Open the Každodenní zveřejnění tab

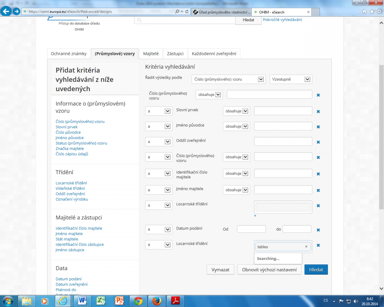[x=214, y=54]
